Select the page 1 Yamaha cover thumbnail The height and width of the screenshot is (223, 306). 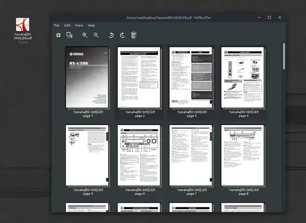87,77
